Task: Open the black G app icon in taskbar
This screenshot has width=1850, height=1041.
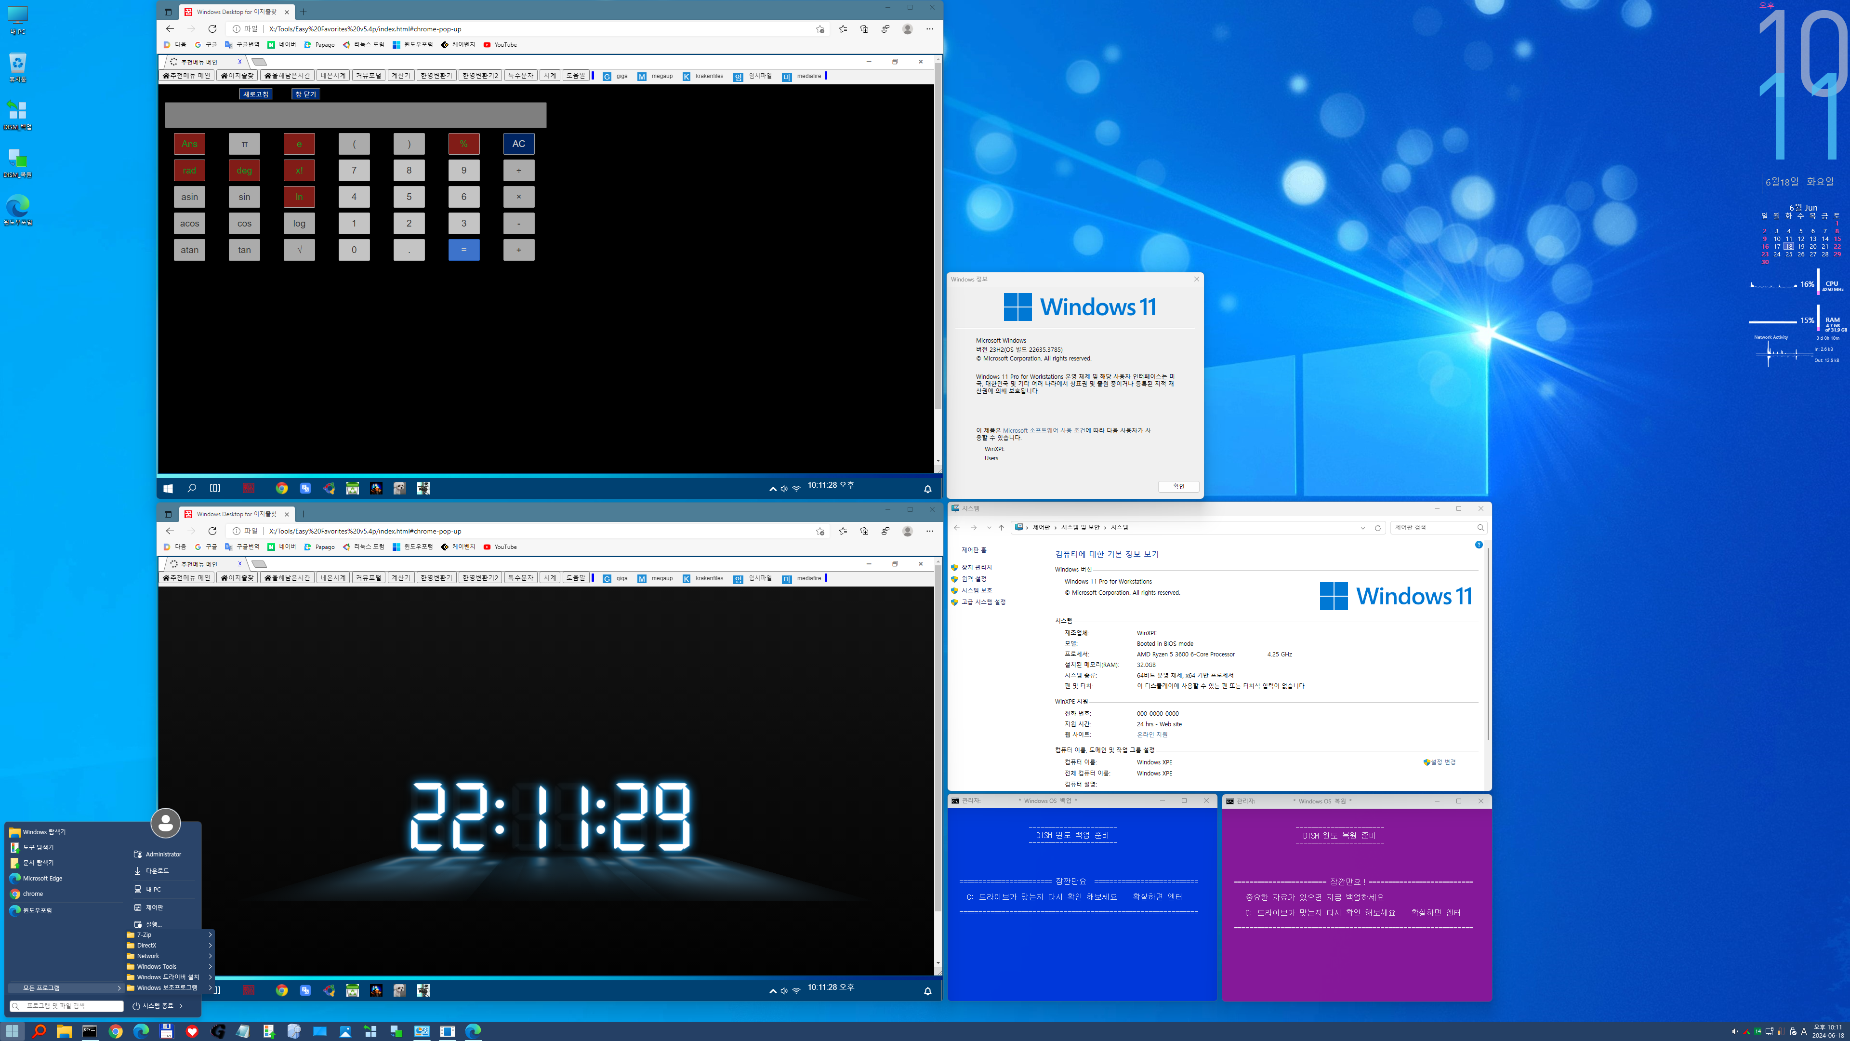Action: 218,1032
